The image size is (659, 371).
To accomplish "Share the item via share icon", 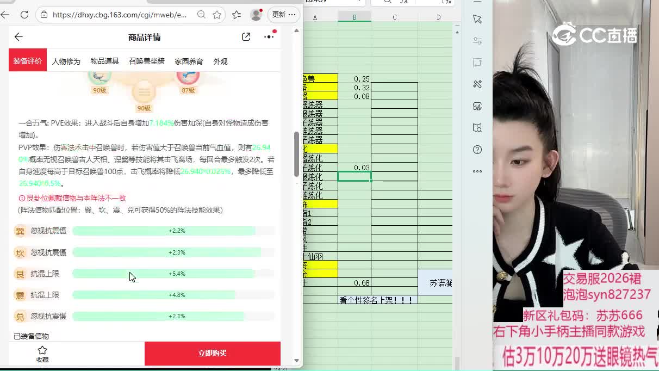I will [x=246, y=37].
